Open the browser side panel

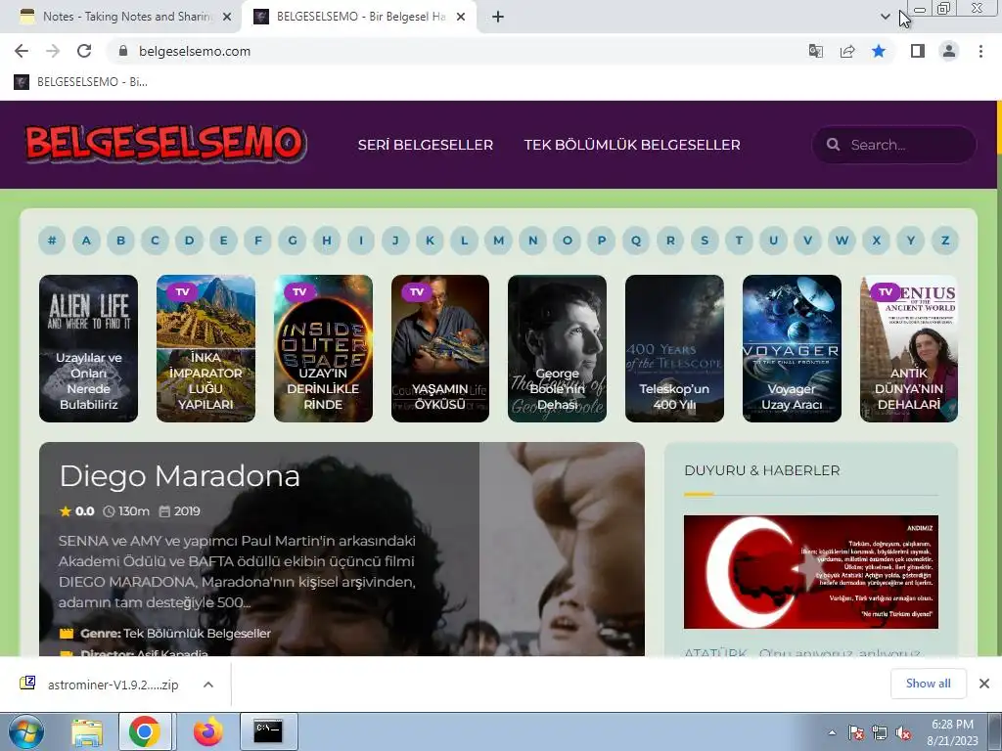[918, 51]
